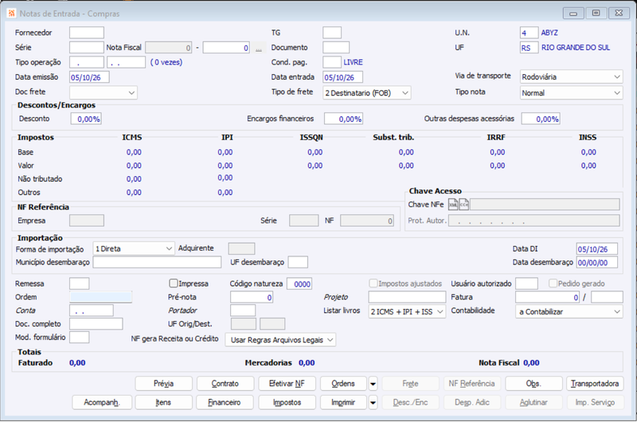Click the Efetivar NF button
The height and width of the screenshot is (422, 637).
point(287,384)
